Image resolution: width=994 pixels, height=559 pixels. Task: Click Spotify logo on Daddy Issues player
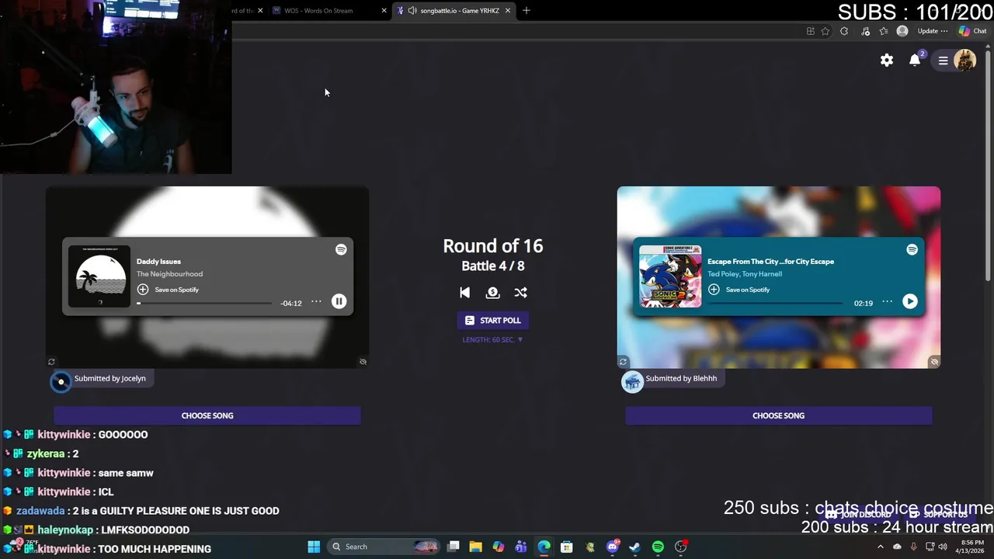coord(341,249)
